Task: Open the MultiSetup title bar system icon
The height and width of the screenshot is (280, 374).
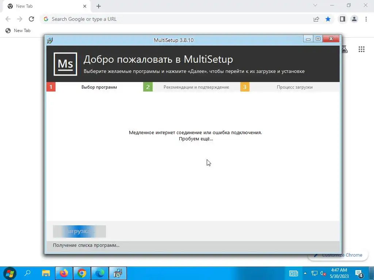Action: (50, 40)
